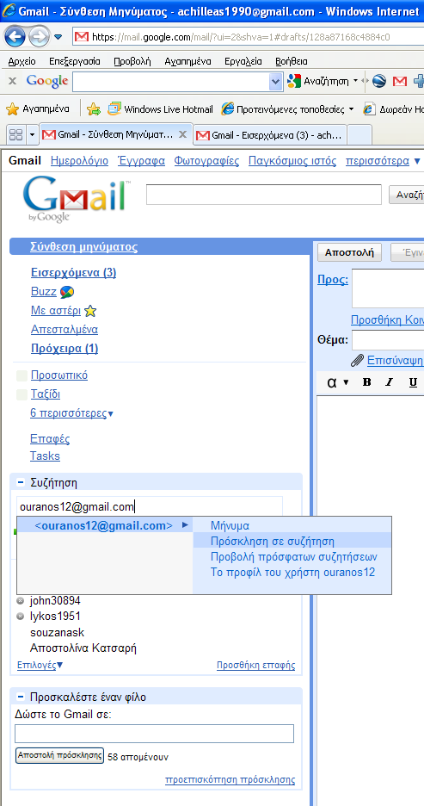Screen dimensions: 424x806
Task: Open the Εργαλεία menu
Action: point(243,62)
